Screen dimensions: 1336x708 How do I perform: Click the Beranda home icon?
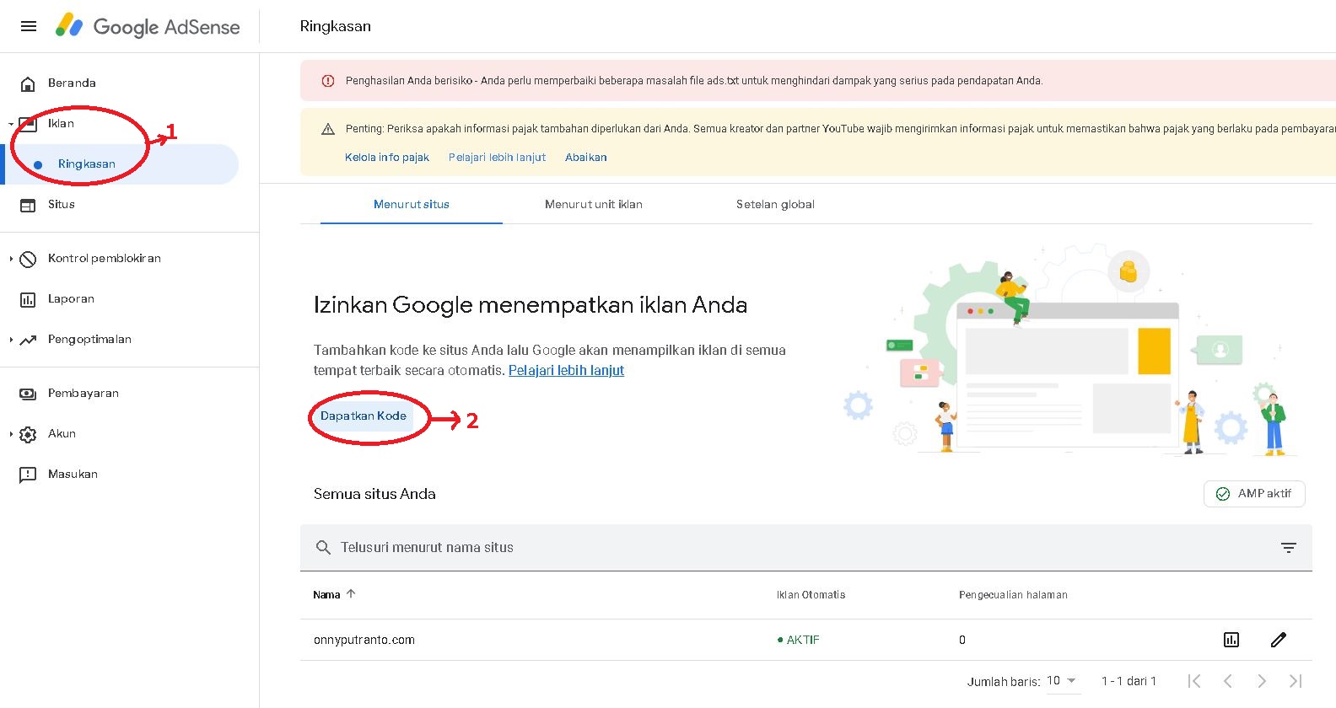(28, 83)
